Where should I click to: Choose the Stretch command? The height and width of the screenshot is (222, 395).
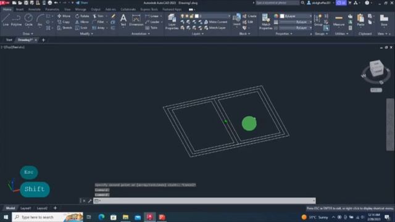(65, 28)
